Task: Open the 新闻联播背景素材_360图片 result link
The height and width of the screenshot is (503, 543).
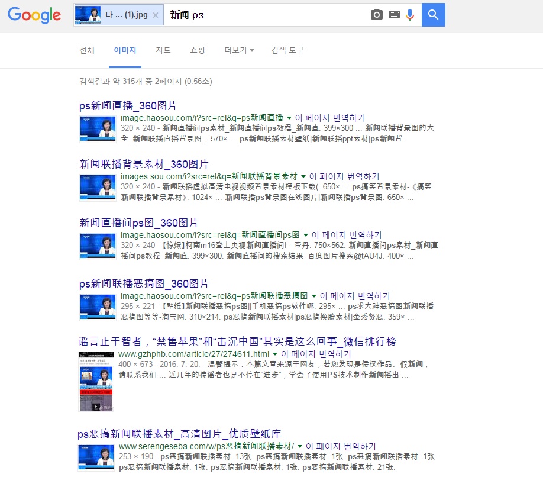Action: pos(144,164)
